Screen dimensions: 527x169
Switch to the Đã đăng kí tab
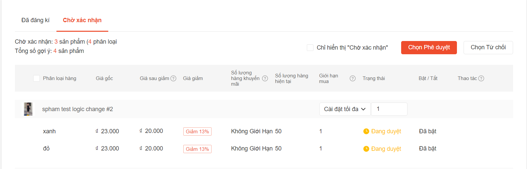pos(36,20)
